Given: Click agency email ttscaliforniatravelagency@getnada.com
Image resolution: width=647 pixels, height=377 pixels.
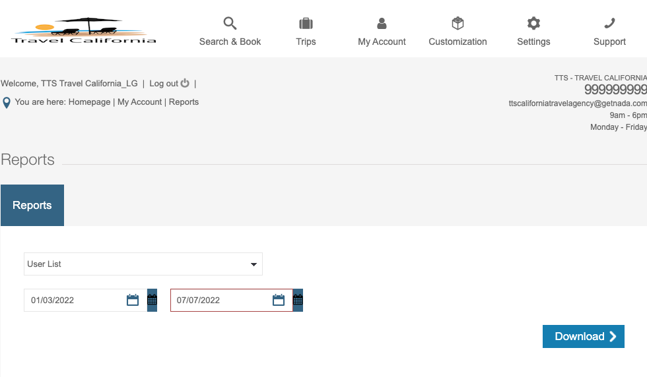Looking at the screenshot, I should [x=578, y=103].
